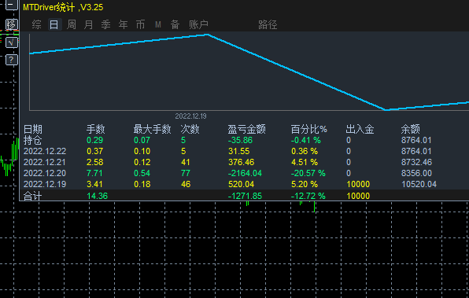Click the 百分比% column header

(309, 130)
